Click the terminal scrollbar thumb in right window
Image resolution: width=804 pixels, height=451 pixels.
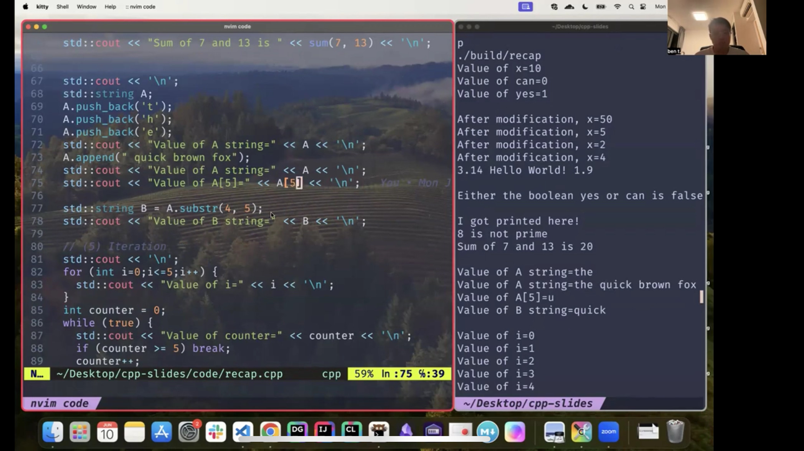(x=702, y=297)
